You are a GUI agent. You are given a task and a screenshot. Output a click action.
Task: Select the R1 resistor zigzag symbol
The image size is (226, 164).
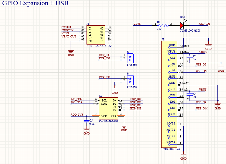[164, 26]
